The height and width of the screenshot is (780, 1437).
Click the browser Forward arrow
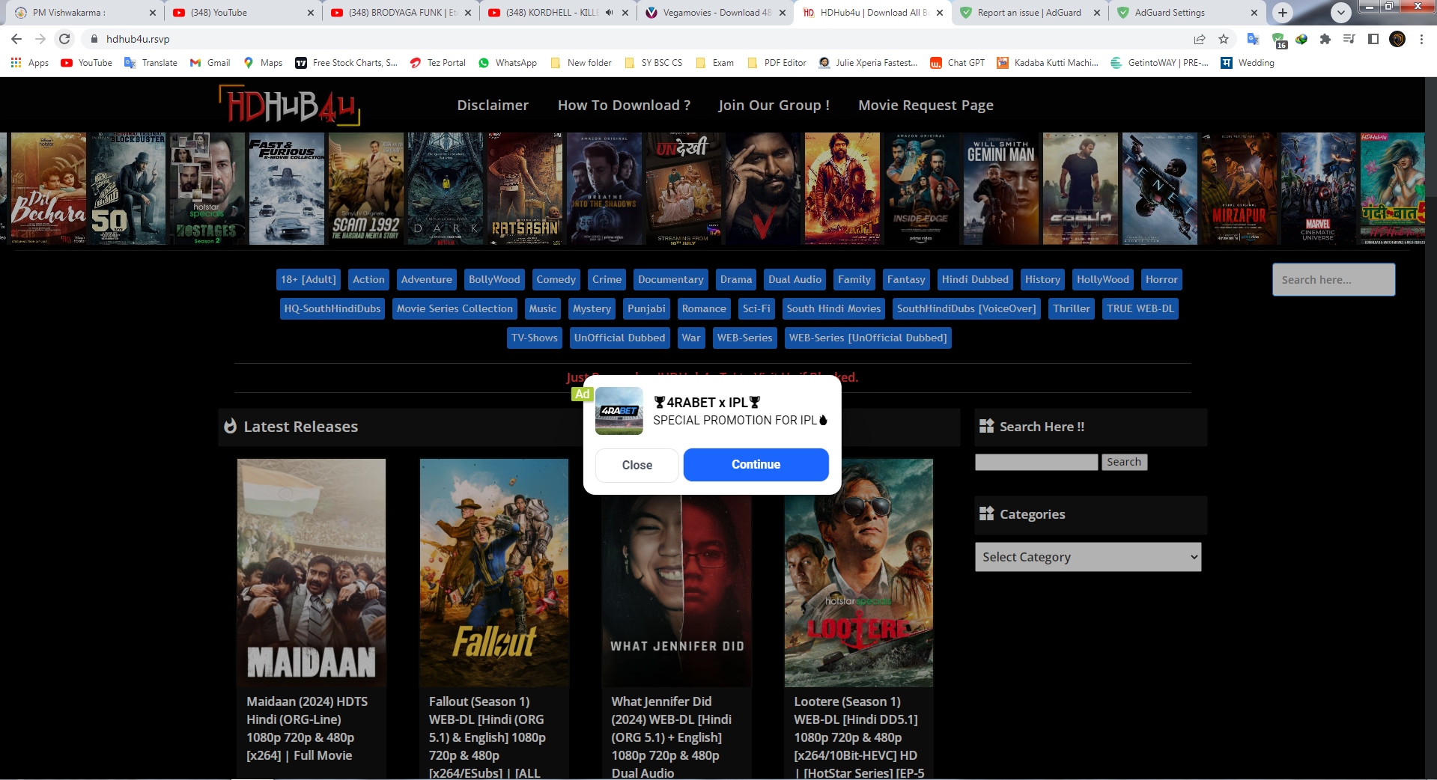[40, 39]
